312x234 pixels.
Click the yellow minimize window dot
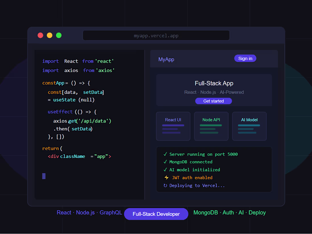(x=50, y=35)
